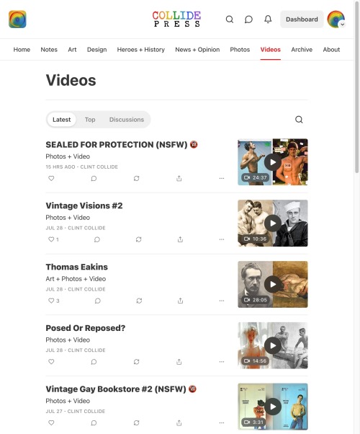Open the Thomas Eakins title
This screenshot has width=360, height=434.
click(x=76, y=267)
